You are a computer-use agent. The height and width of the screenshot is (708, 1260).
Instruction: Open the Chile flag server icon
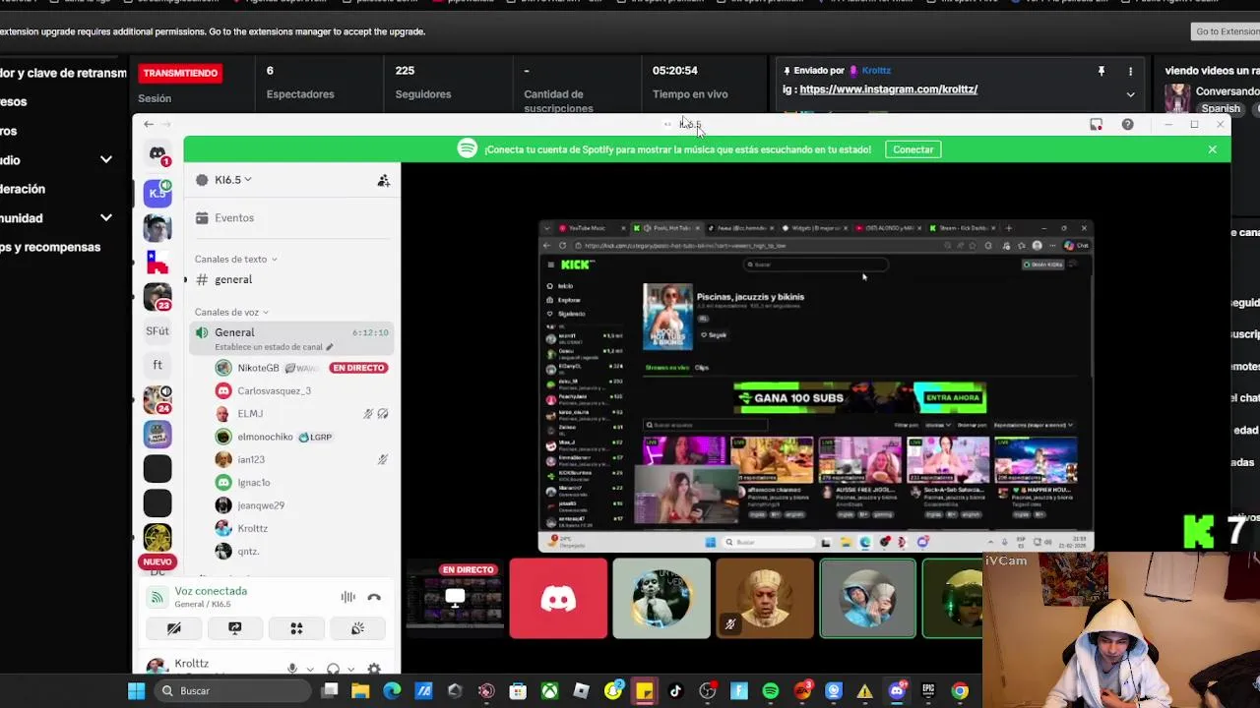tap(157, 262)
